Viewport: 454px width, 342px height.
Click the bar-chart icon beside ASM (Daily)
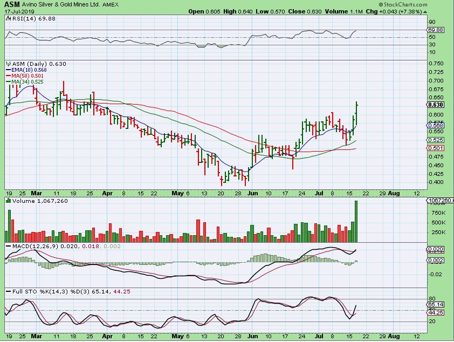[9, 64]
